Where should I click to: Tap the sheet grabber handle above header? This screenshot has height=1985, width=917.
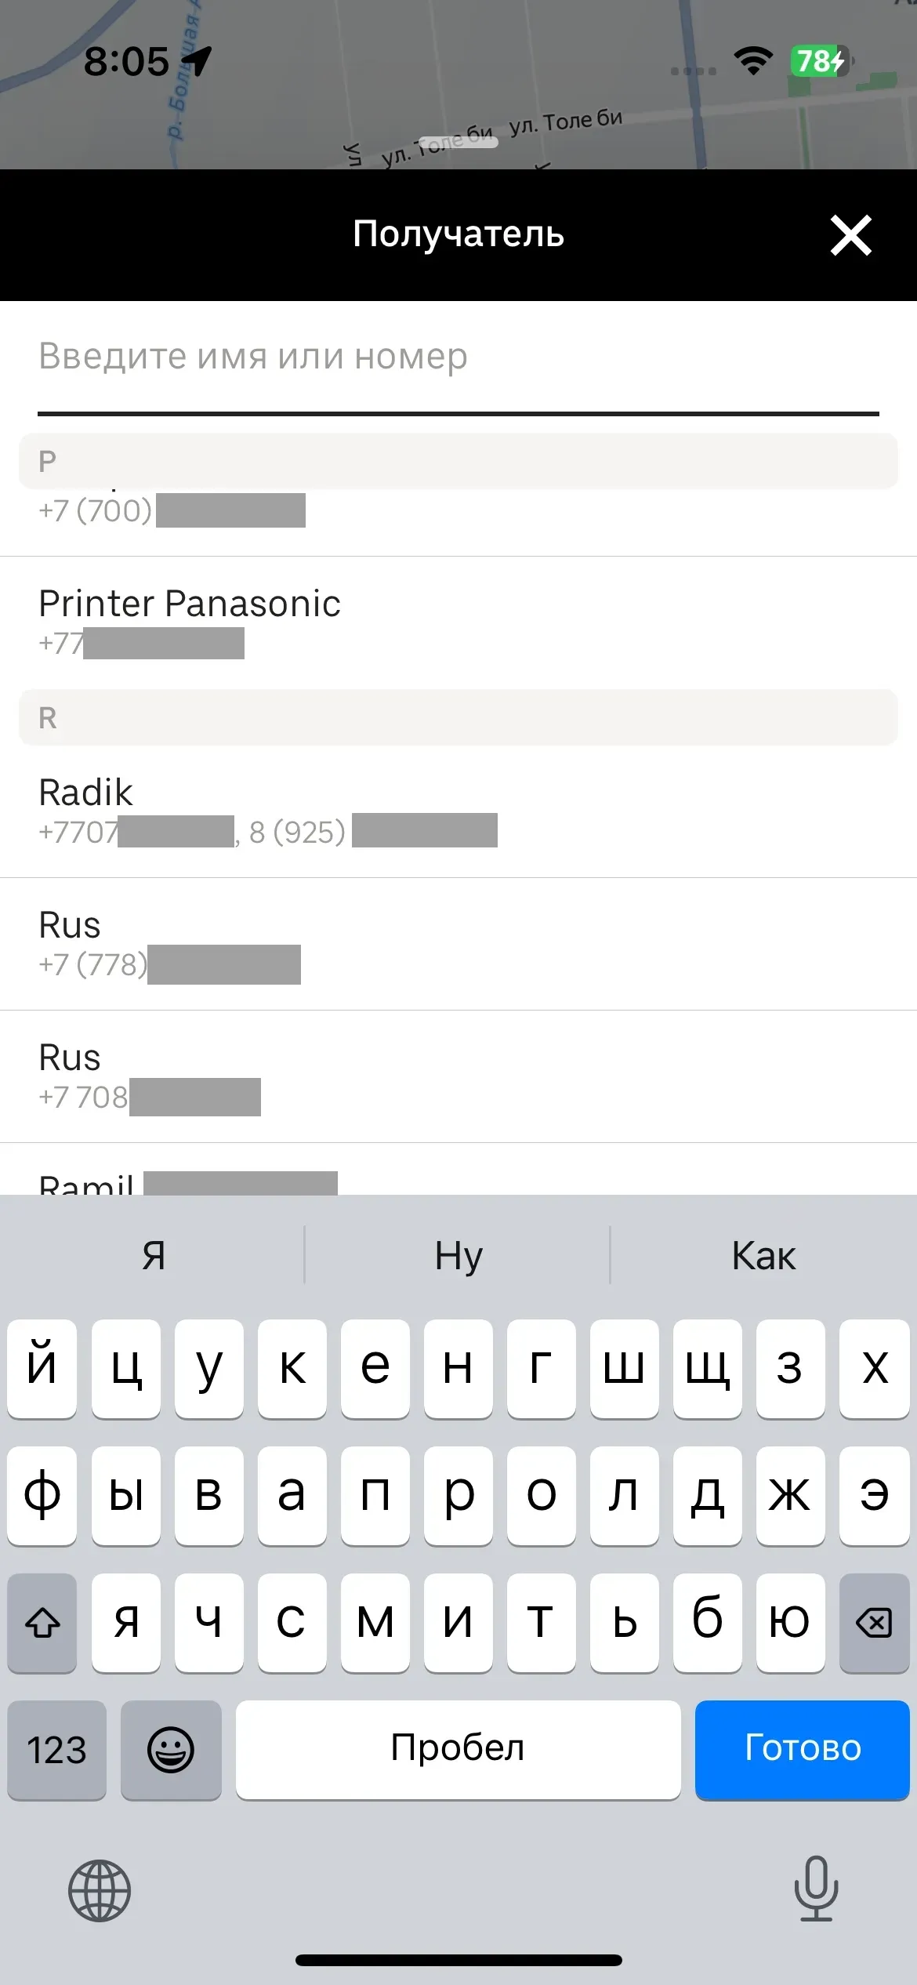point(458,143)
